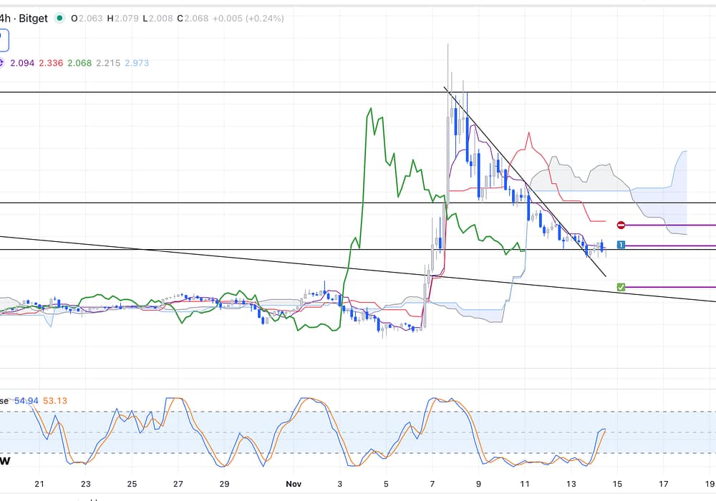716x501 pixels.
Task: Click the red 2.336 indicator value
Action: (x=50, y=63)
